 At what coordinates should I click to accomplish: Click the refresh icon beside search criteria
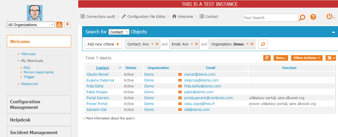click(x=263, y=44)
